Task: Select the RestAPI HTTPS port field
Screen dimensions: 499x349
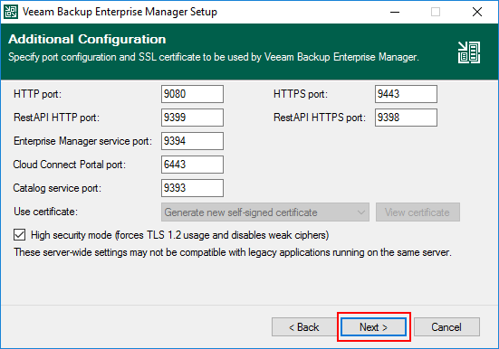Action: (x=406, y=118)
